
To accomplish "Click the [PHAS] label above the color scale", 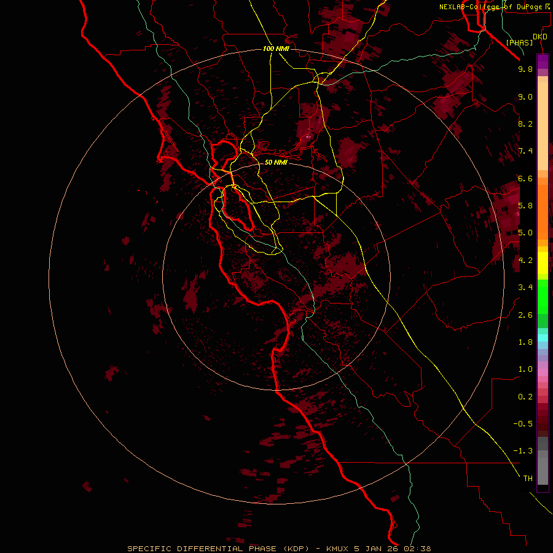I will pos(519,42).
